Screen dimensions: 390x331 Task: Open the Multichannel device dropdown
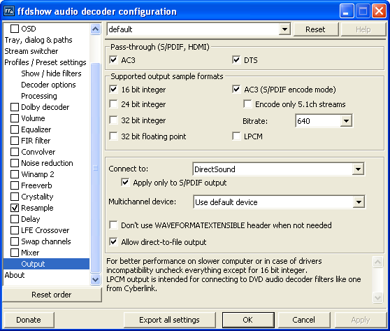(x=359, y=202)
